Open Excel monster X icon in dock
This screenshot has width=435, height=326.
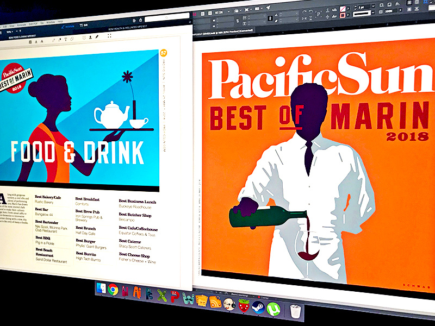161,296
